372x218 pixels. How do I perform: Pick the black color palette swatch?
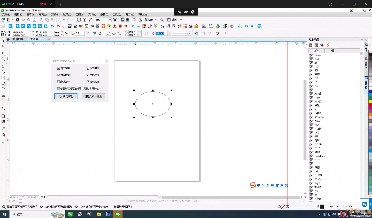point(370,55)
